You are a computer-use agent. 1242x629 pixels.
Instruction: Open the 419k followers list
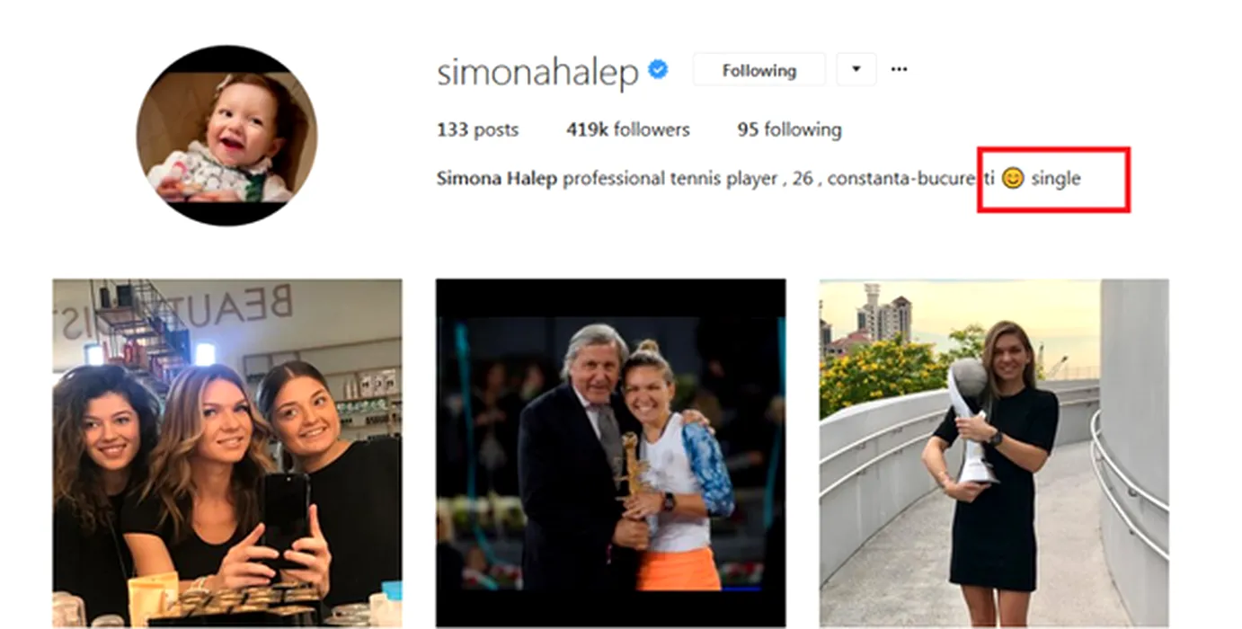(x=627, y=129)
